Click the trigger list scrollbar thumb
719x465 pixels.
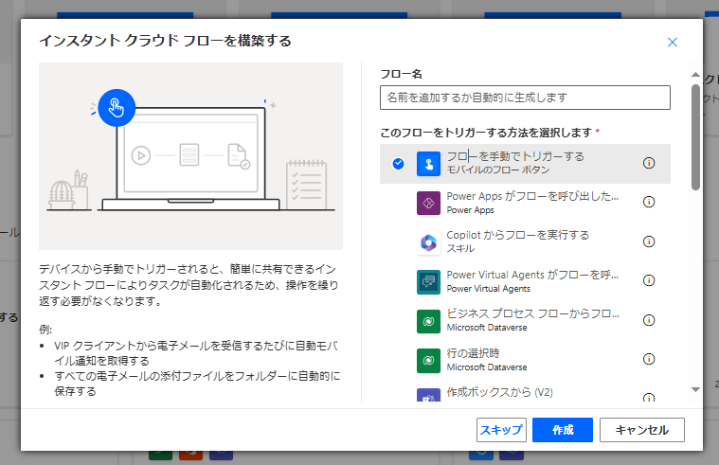pos(695,136)
